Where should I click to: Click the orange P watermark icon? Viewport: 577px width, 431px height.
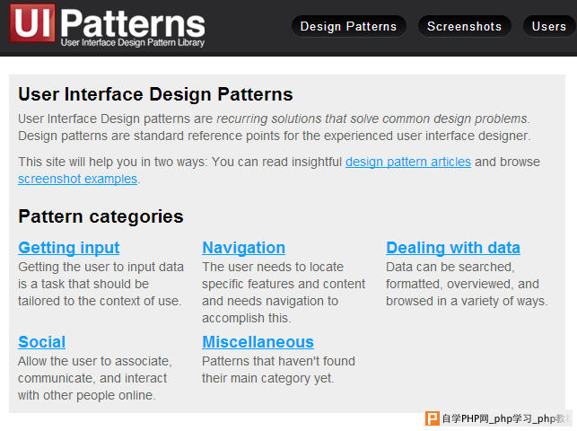(x=433, y=418)
